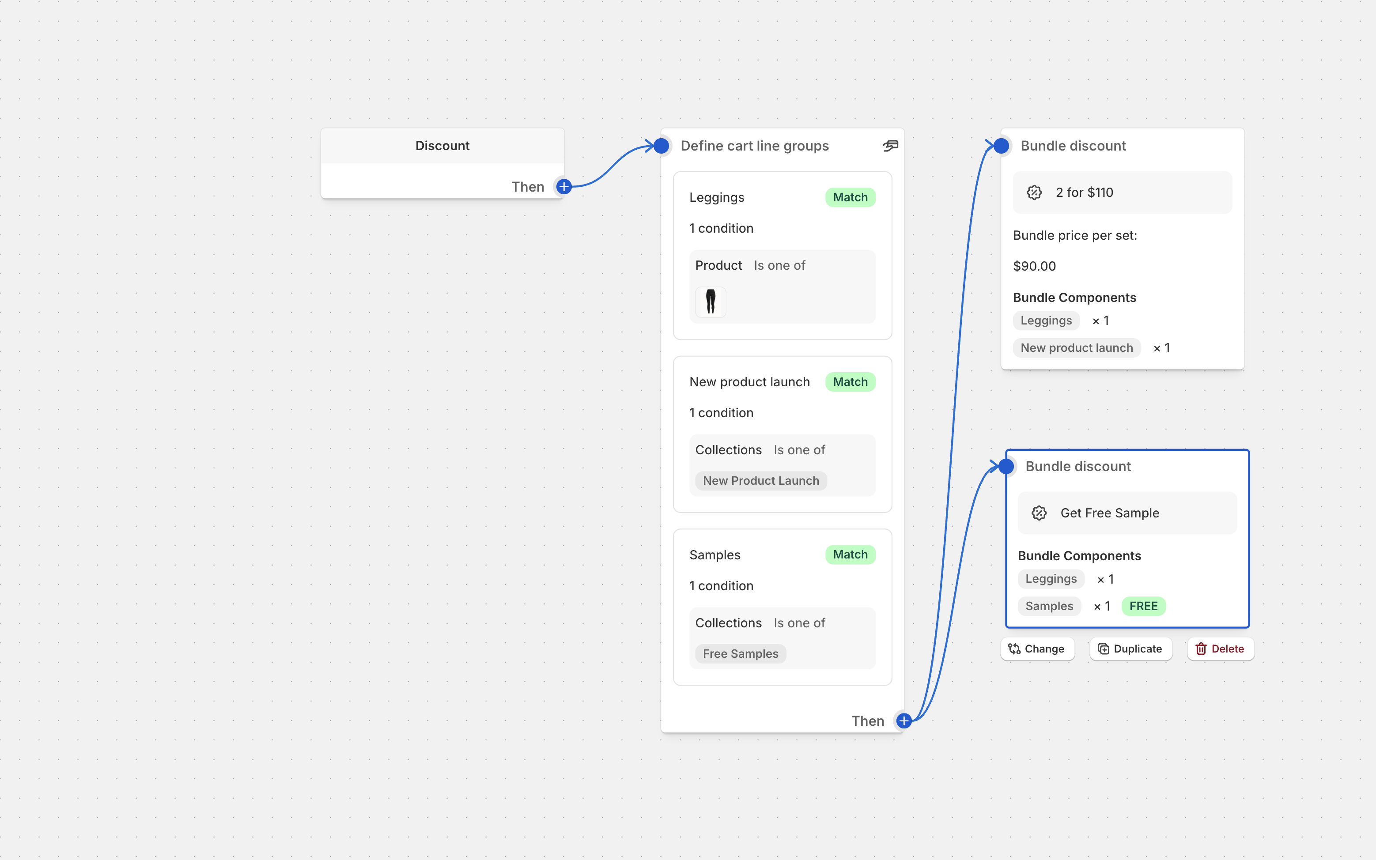Click the discount badge icon beside Get Free Sample
The height and width of the screenshot is (860, 1376).
pyautogui.click(x=1039, y=513)
